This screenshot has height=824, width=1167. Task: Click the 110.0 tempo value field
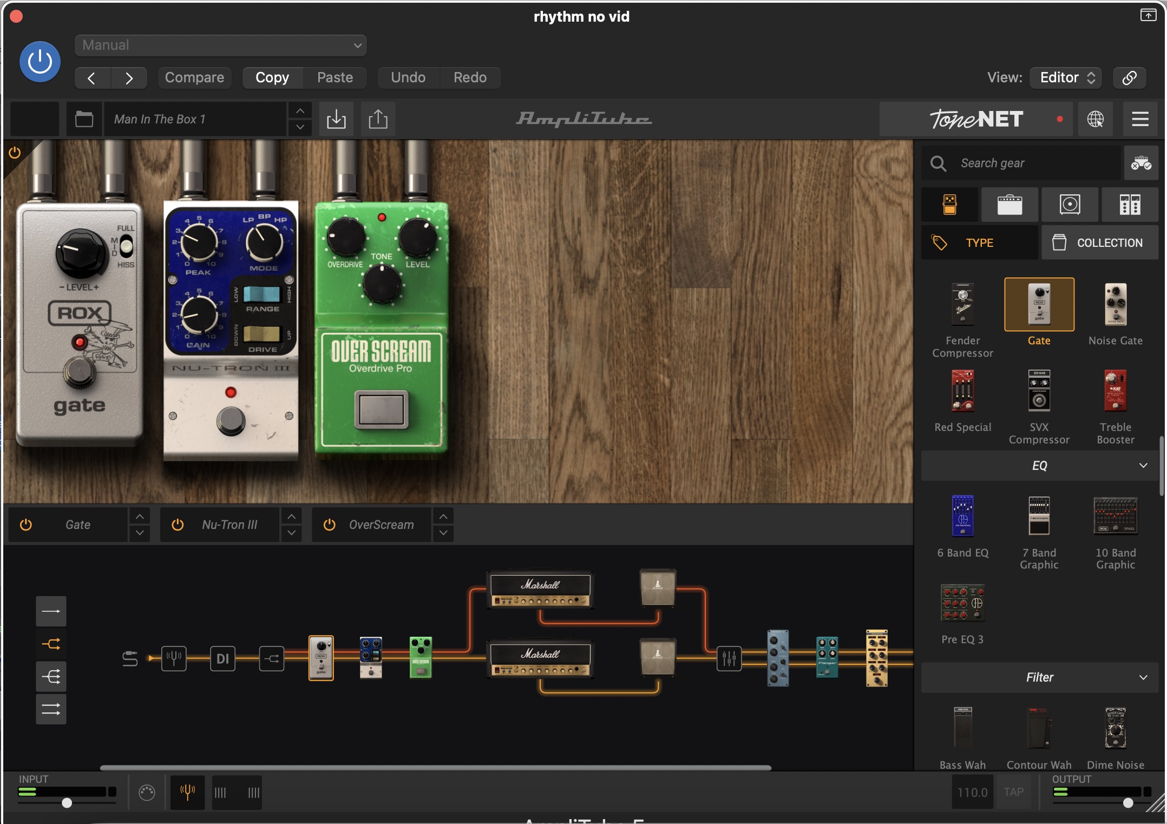[972, 792]
